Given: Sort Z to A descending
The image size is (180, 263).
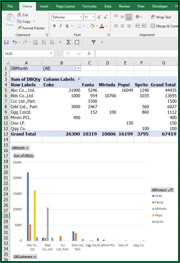Looking at the screenshot, I should coord(52,42).
